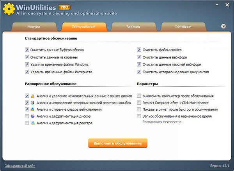Toggle the web-tracking traces checkbox
The height and width of the screenshot is (171, 234).
coord(27,109)
